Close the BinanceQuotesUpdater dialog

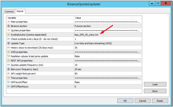(x=166, y=3)
